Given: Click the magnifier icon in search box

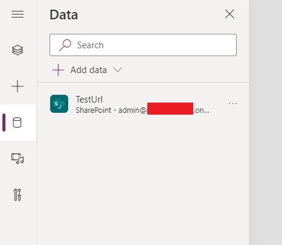Looking at the screenshot, I should [65, 45].
